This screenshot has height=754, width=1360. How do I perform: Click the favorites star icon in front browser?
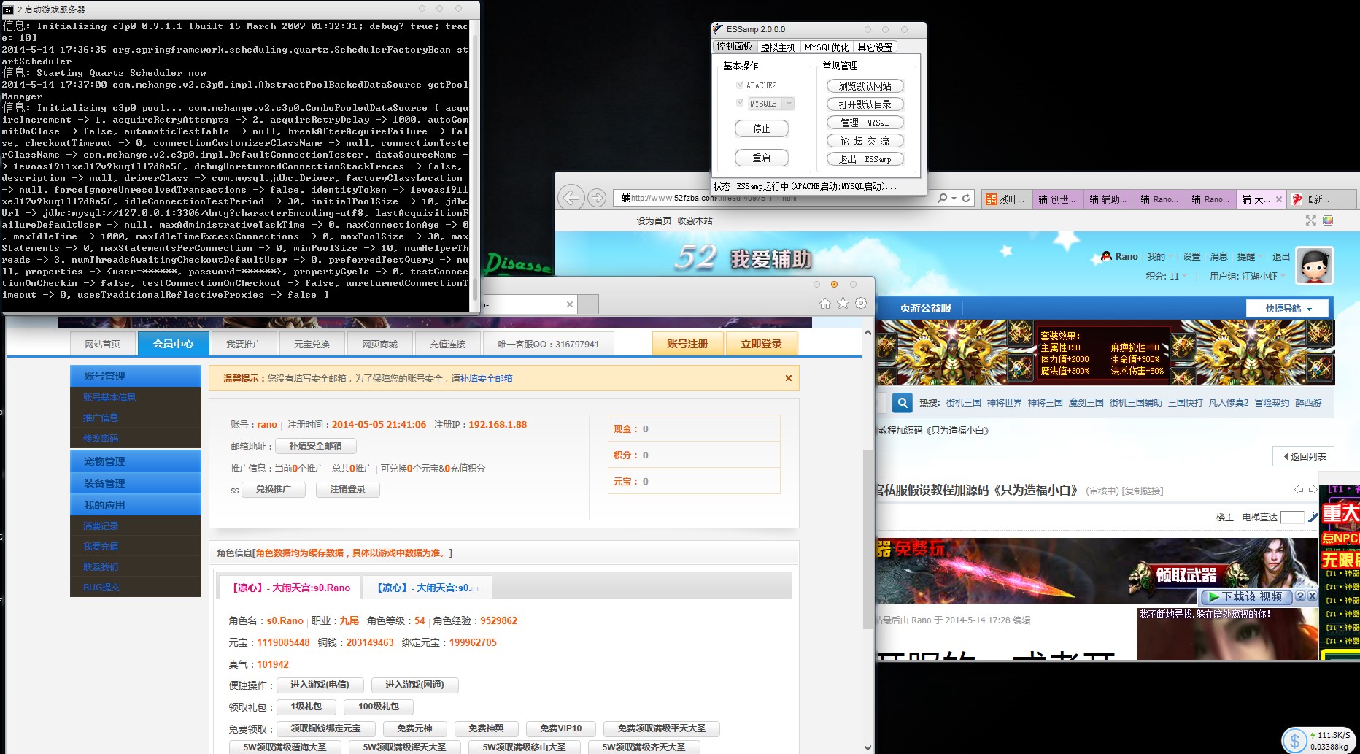(x=843, y=304)
